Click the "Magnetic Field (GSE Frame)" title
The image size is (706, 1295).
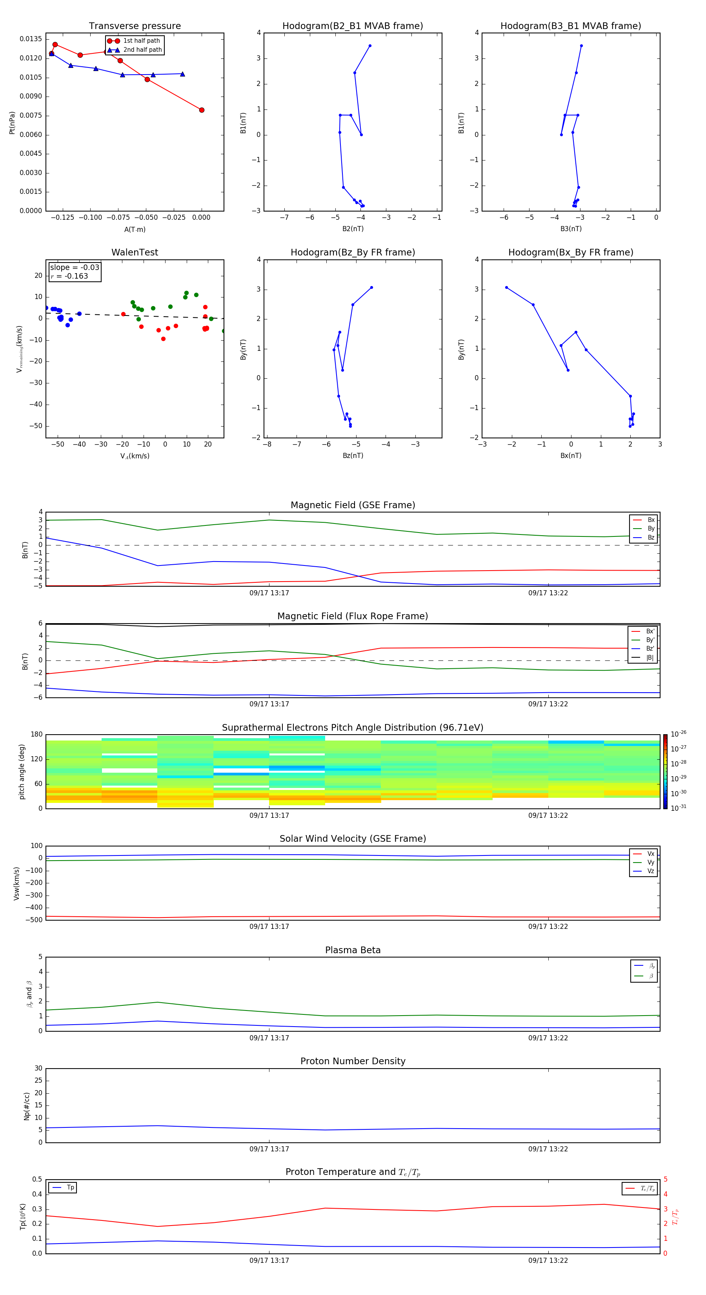pyautogui.click(x=353, y=505)
